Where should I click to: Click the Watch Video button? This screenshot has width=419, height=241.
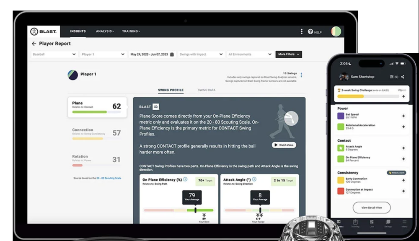pyautogui.click(x=284, y=145)
